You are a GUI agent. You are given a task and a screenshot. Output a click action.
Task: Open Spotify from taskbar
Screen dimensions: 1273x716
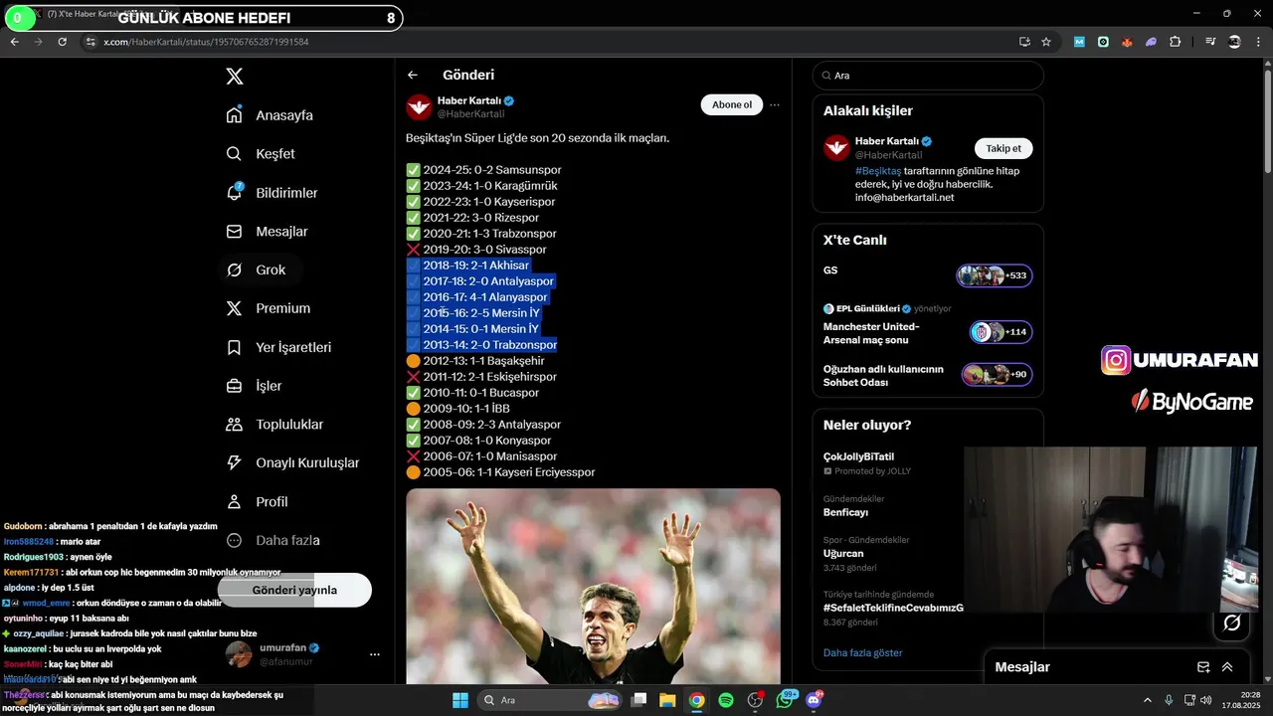coord(726,700)
